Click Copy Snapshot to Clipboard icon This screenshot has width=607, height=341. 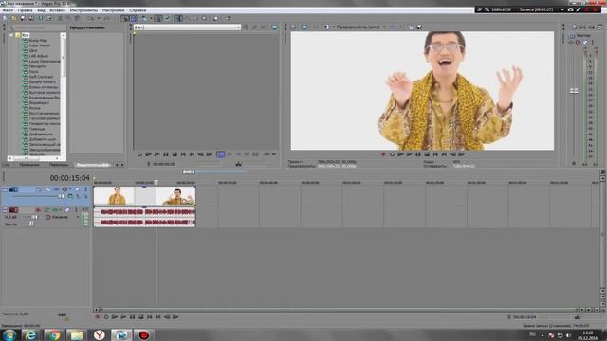pyautogui.click(x=411, y=27)
